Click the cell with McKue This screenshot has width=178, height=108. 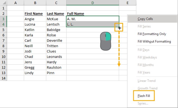(x=56, y=19)
